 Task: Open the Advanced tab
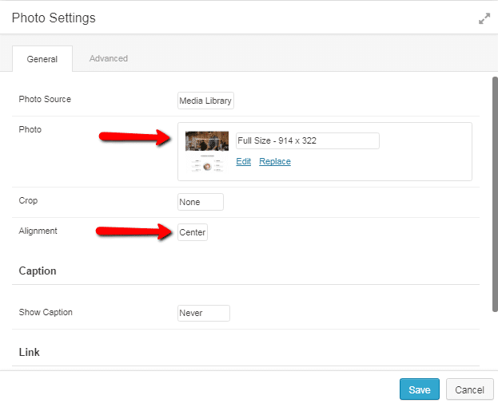click(109, 58)
